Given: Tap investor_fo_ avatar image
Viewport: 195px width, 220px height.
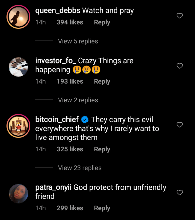Looking at the screenshot, I should (x=19, y=67).
